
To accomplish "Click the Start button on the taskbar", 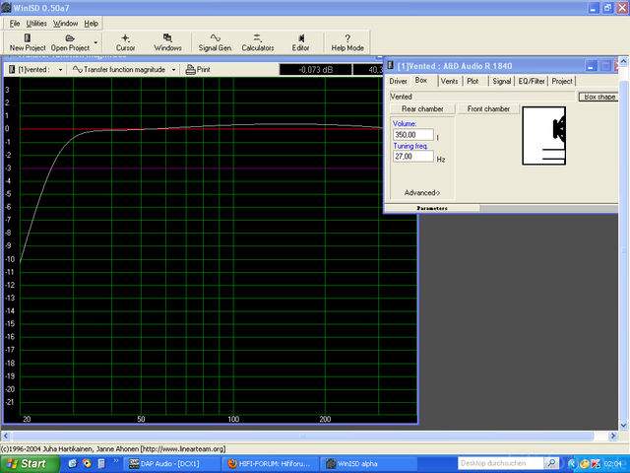I will tap(29, 464).
